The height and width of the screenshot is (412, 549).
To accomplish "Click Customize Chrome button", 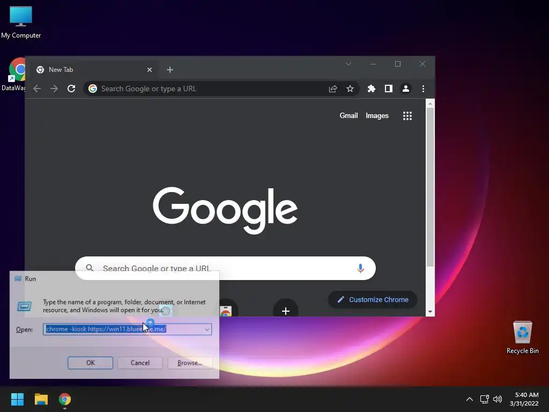I will (373, 299).
